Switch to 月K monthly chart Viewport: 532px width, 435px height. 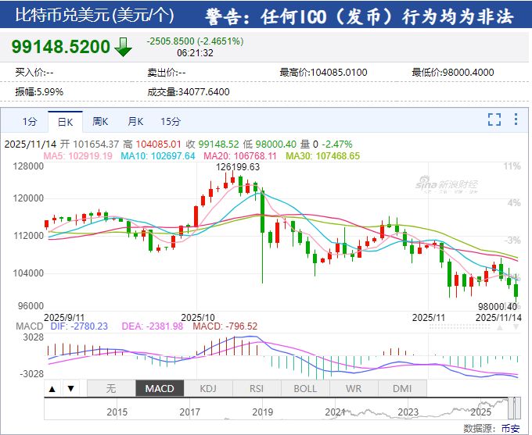coord(135,121)
